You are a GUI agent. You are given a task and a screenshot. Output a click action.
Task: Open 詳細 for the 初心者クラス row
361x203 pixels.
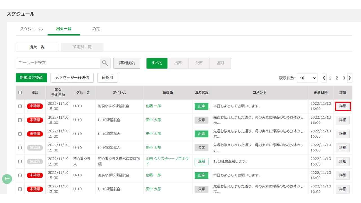343,162
